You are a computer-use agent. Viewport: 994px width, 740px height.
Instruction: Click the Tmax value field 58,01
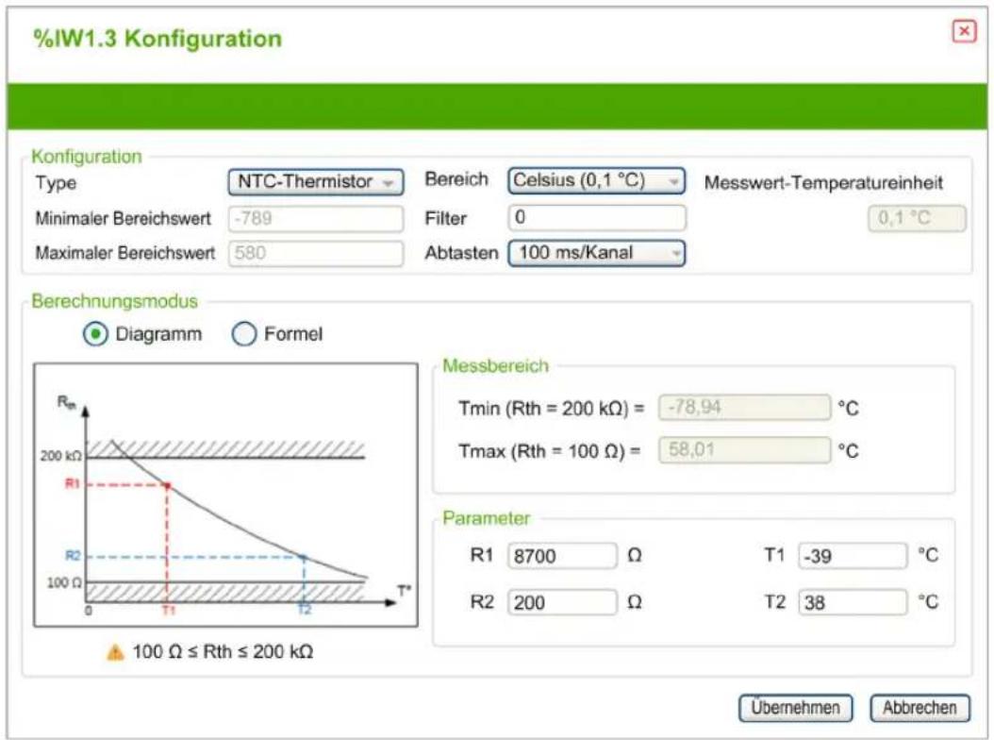tap(744, 450)
